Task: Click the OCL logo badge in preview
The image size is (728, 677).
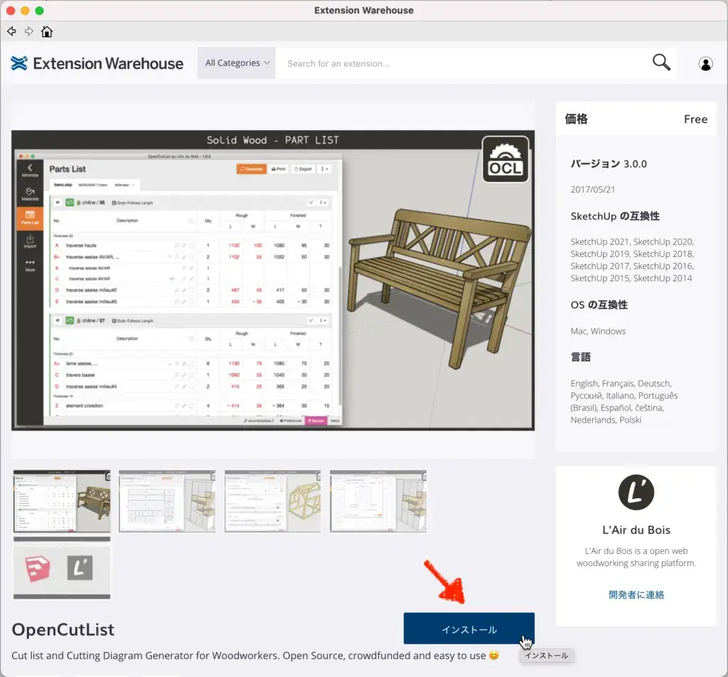Action: tap(505, 159)
